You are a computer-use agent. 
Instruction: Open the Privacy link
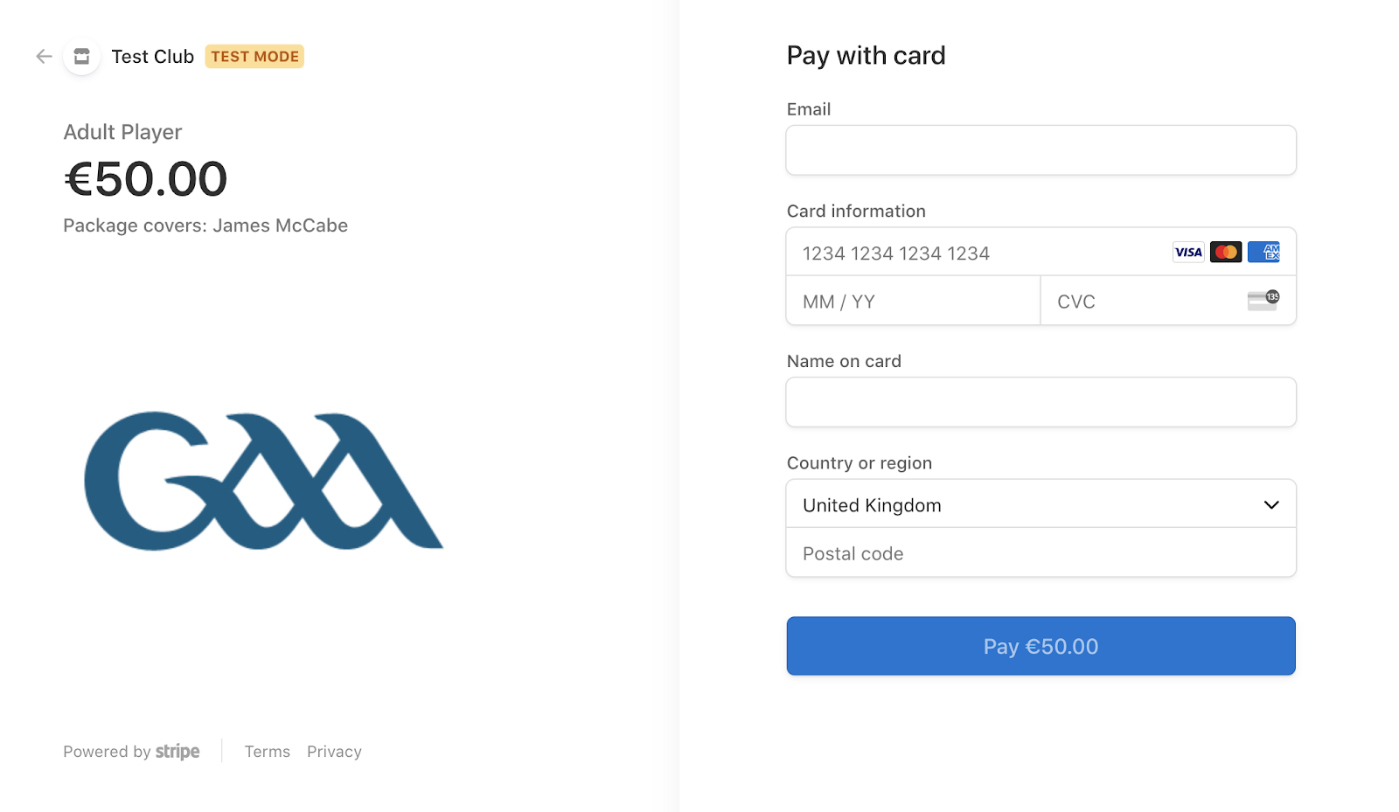[334, 752]
